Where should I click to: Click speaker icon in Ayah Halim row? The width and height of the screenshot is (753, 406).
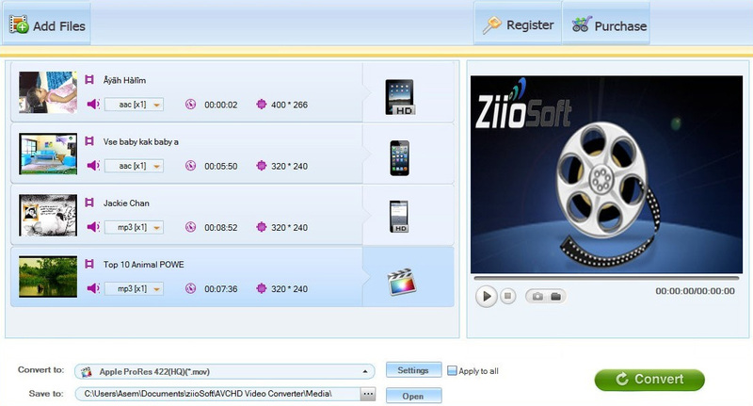coord(93,105)
